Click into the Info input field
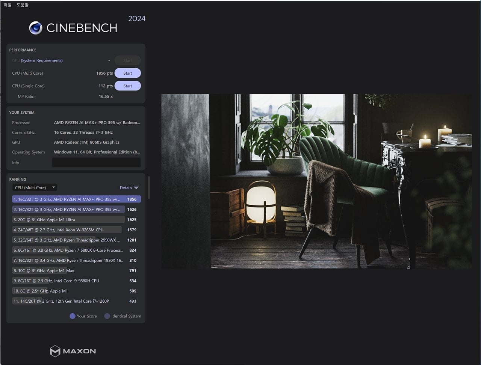Image resolution: width=481 pixels, height=365 pixels. pos(96,163)
